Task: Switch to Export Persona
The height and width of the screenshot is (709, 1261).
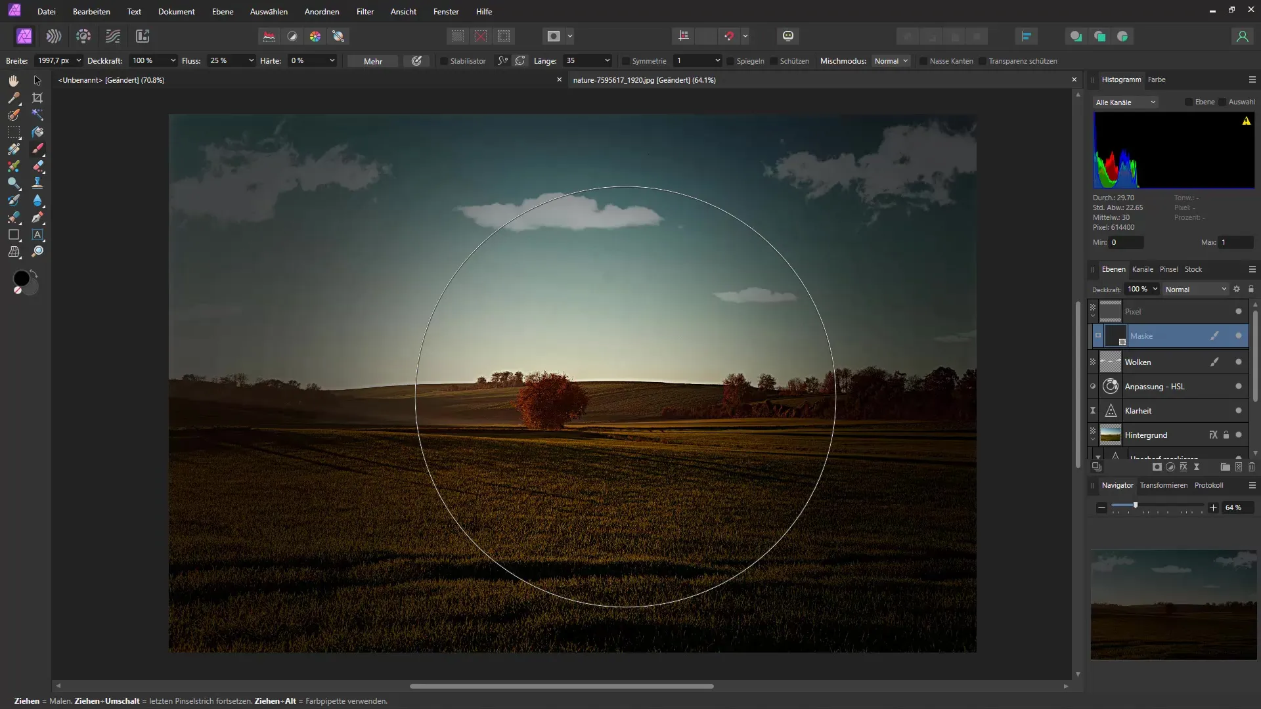Action: click(x=143, y=36)
